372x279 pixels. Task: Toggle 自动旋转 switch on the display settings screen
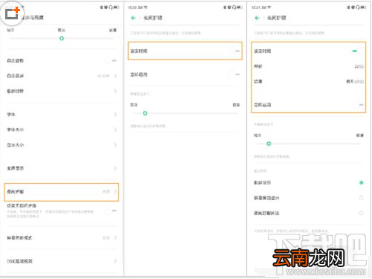(x=111, y=60)
